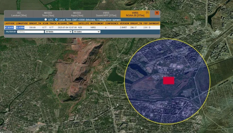The width and height of the screenshot is (233, 133).
Task: Sort by the FRP column header
Action: click(x=146, y=24)
